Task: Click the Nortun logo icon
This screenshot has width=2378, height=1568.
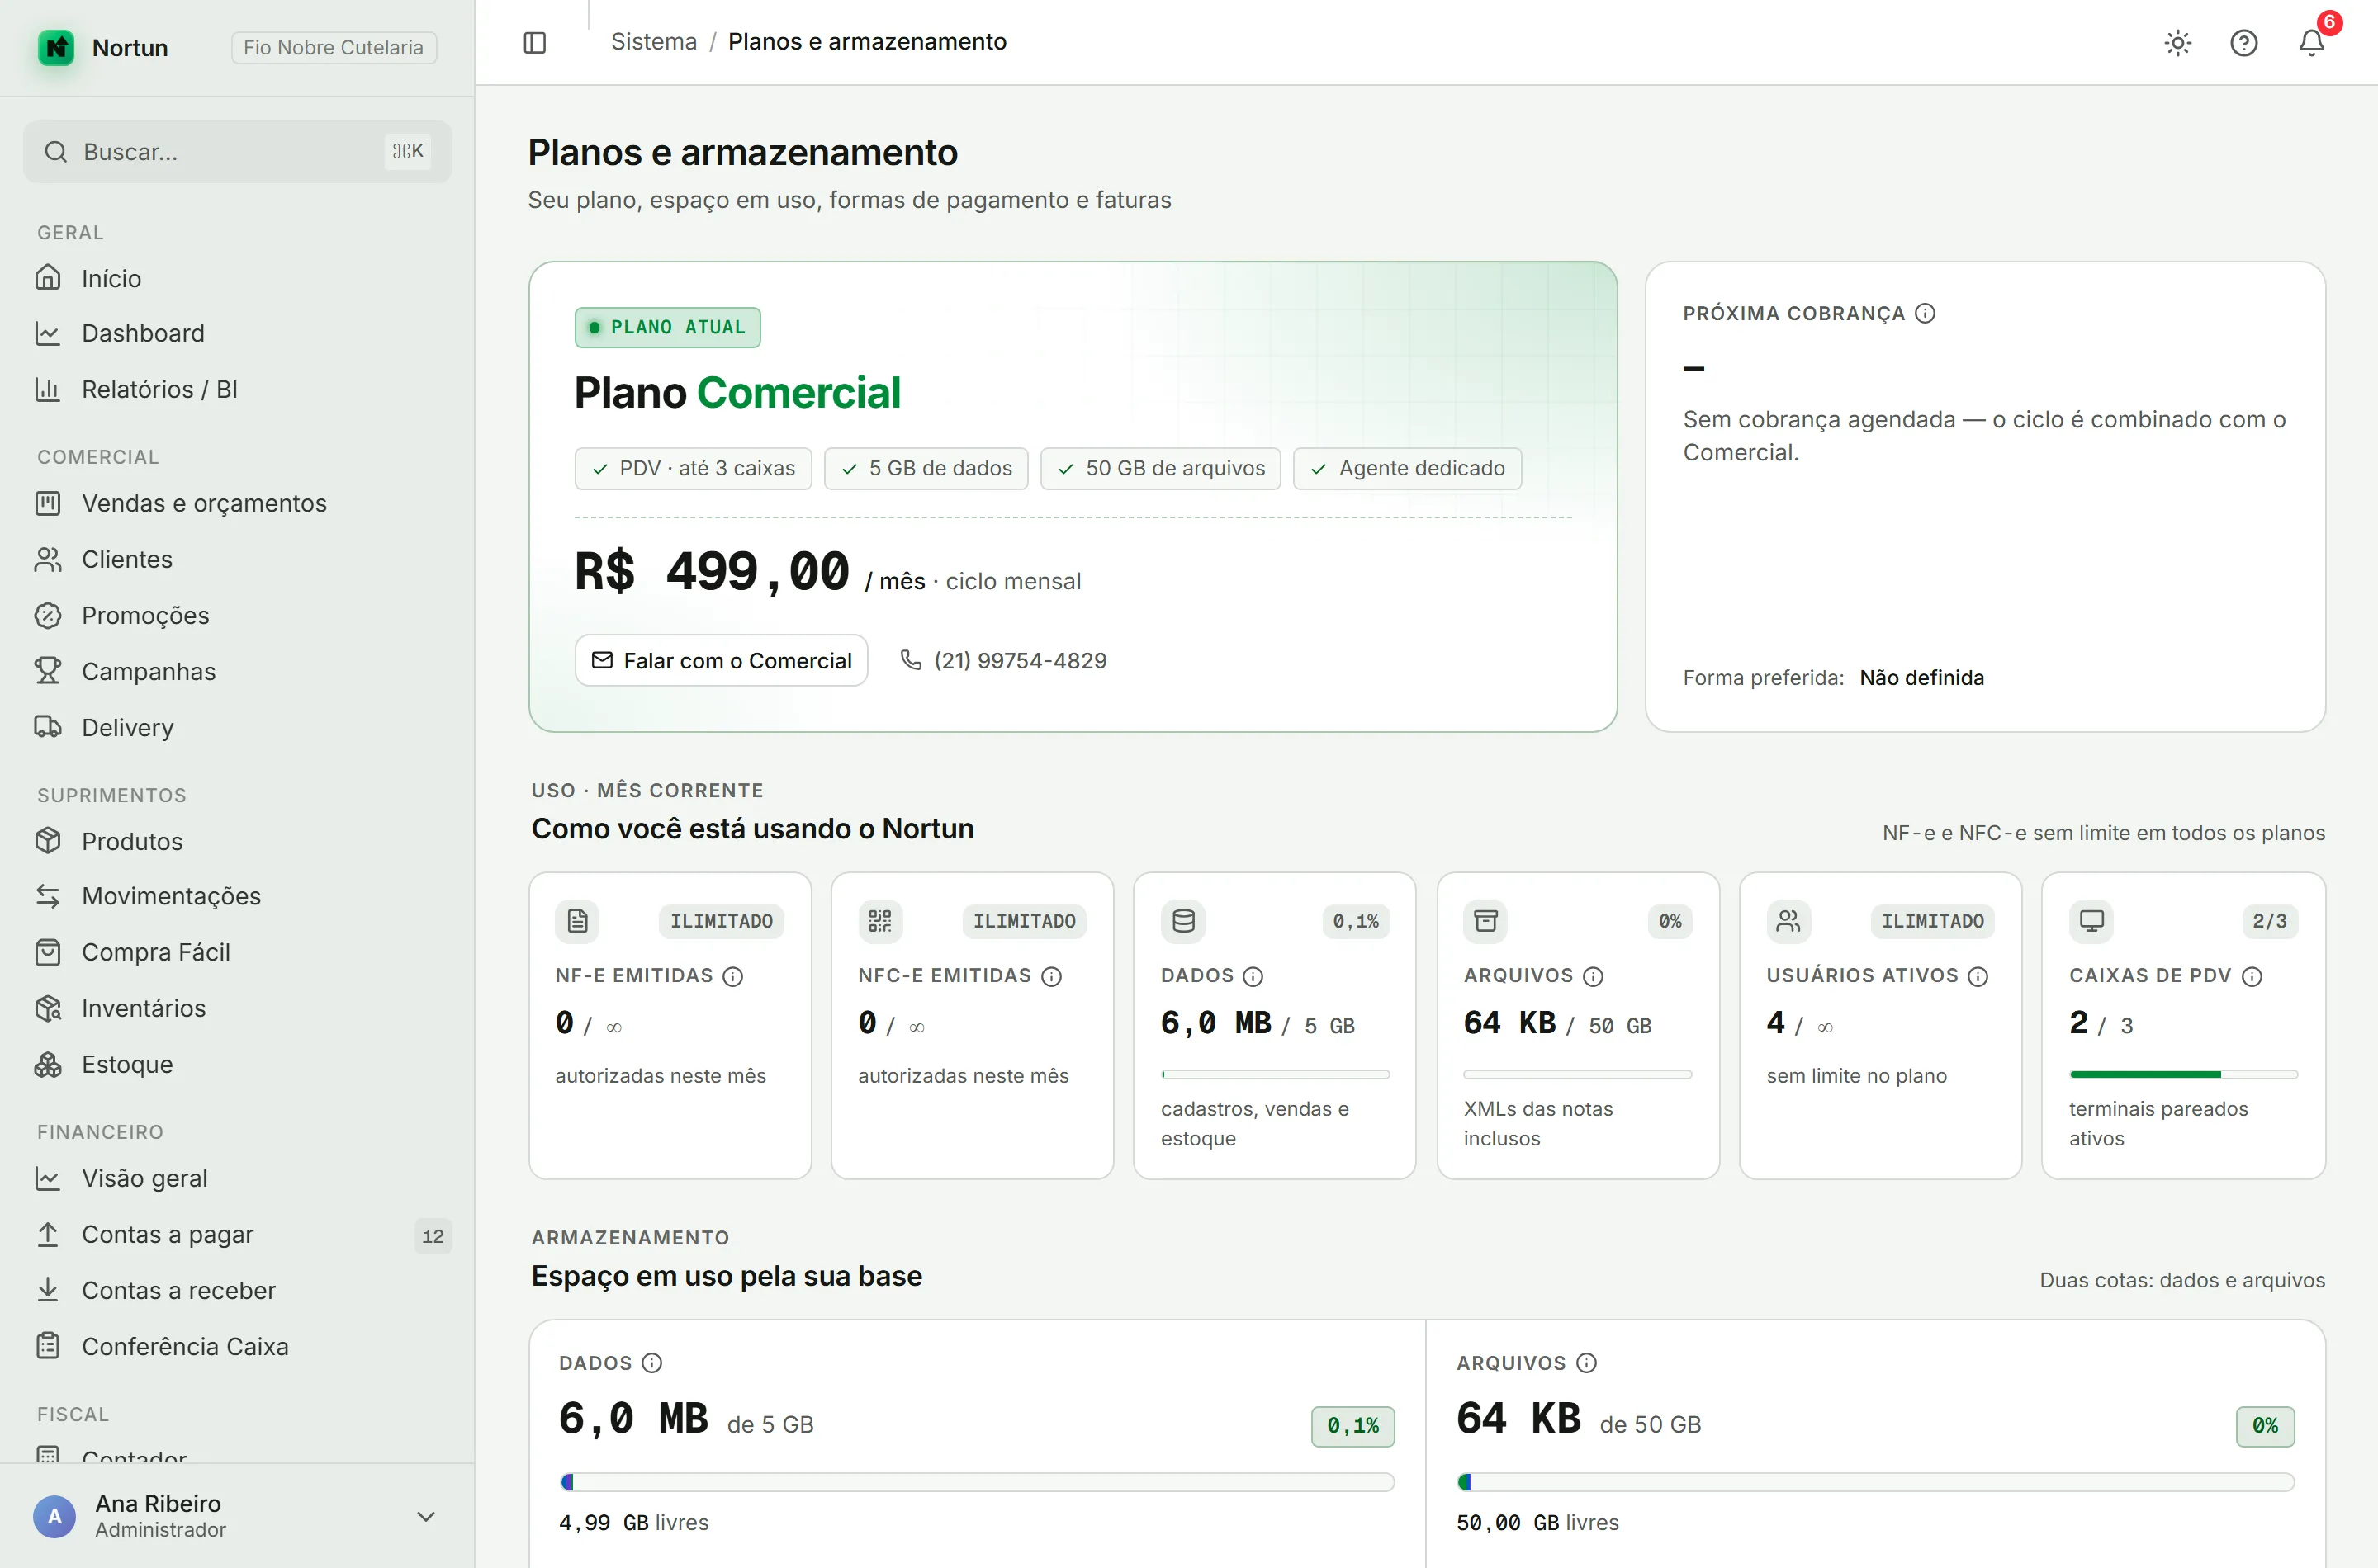Action: click(56, 47)
